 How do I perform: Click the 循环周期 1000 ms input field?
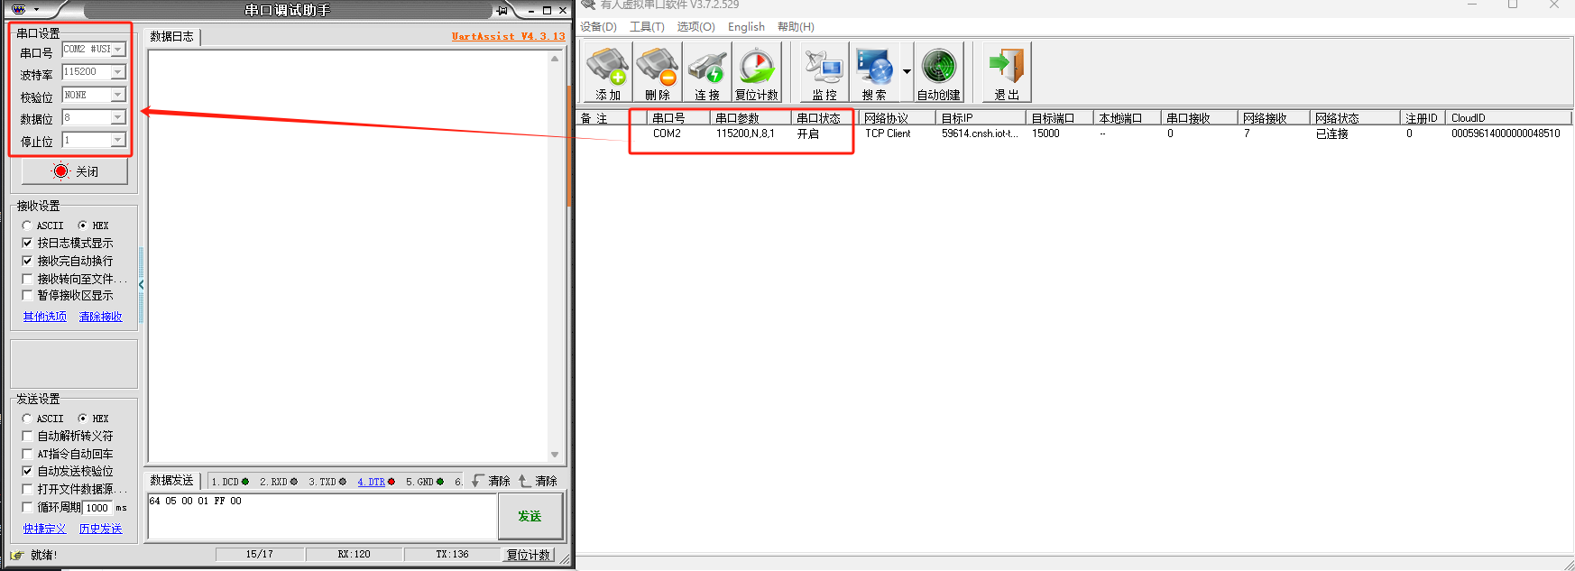click(x=97, y=508)
